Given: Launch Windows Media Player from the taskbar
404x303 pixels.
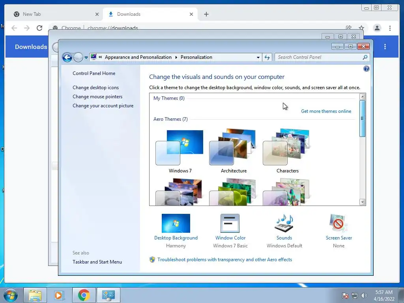Looking at the screenshot, I should [59, 295].
